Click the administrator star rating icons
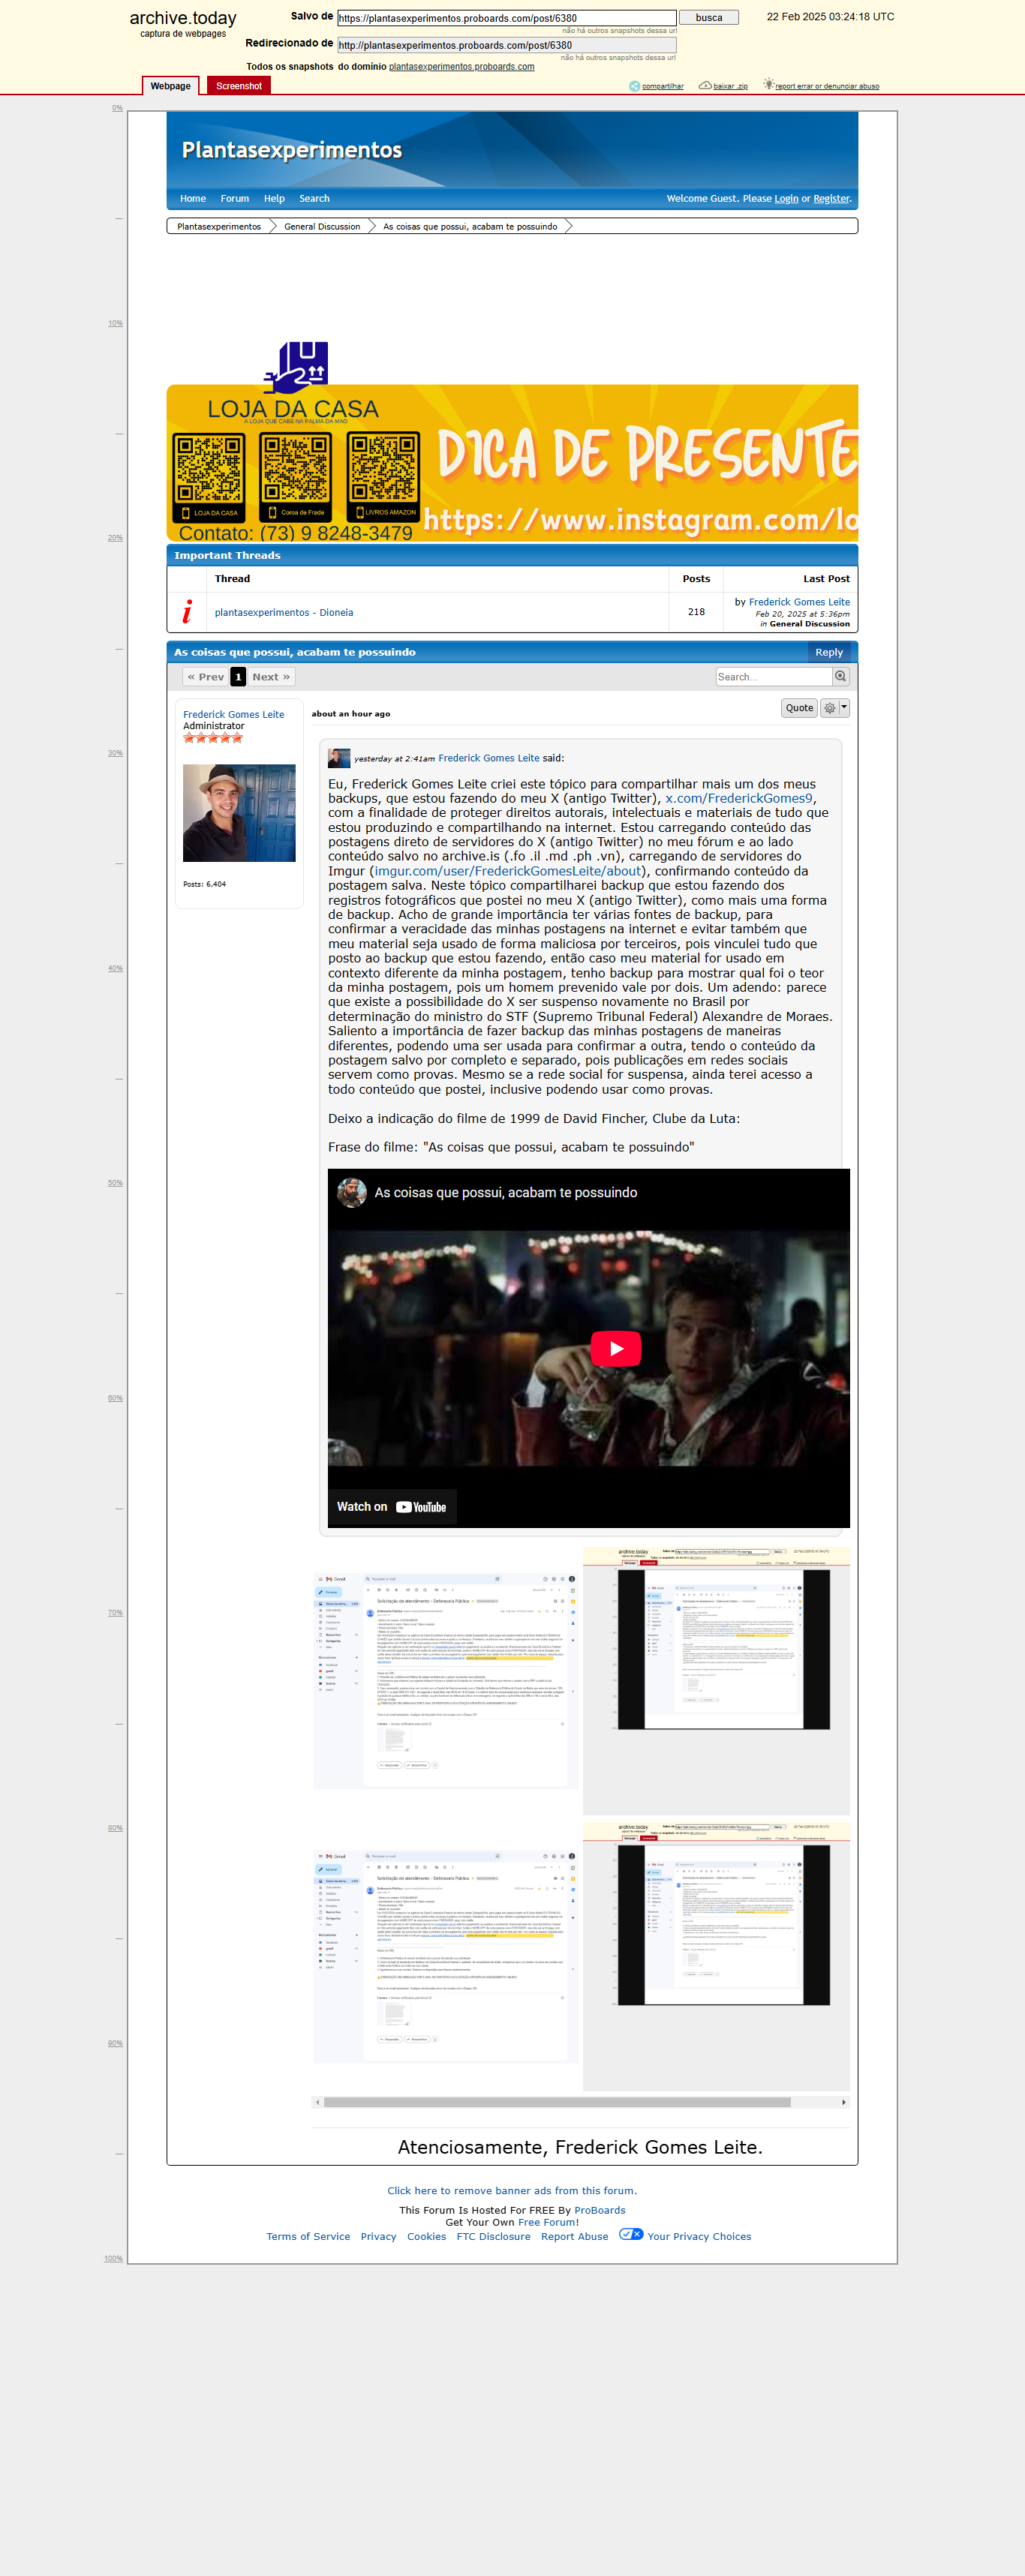The image size is (1025, 2576). tap(213, 738)
